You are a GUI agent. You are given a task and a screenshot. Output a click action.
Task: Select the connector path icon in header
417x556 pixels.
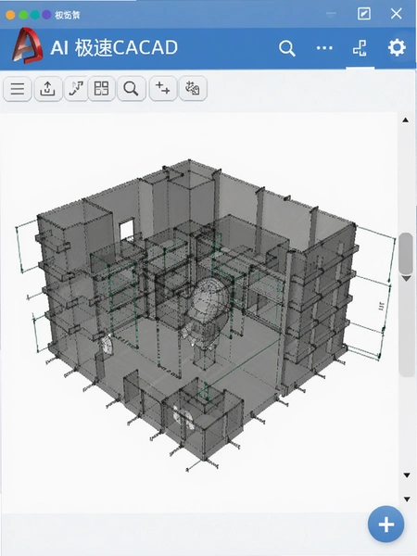point(360,48)
